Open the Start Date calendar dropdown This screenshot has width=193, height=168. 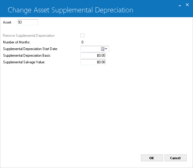(104, 49)
